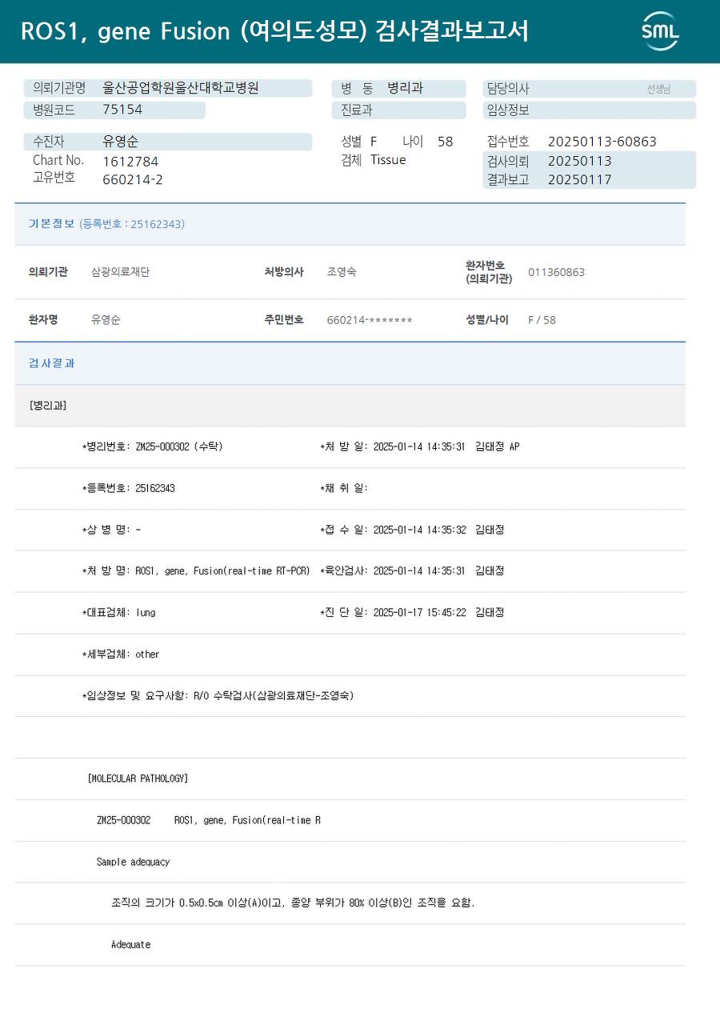This screenshot has height=1017, width=720.
Task: Select the 접수번호 20250113-60863
Action: tap(602, 142)
